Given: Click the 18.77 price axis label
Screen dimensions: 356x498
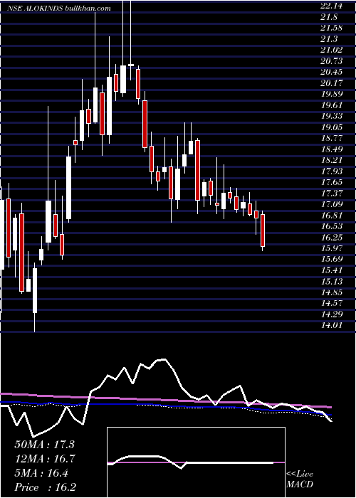Looking at the screenshot, I should (332, 138).
